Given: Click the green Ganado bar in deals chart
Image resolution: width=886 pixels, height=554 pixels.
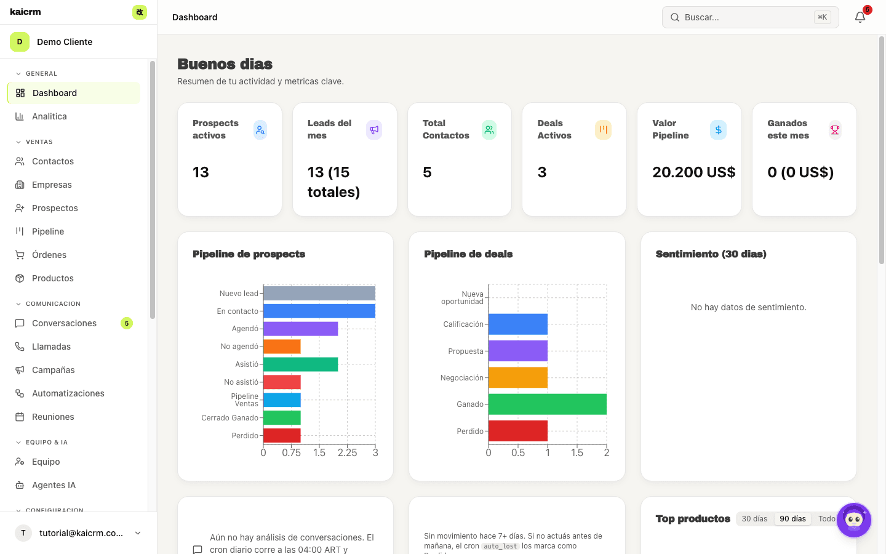Looking at the screenshot, I should [x=548, y=404].
